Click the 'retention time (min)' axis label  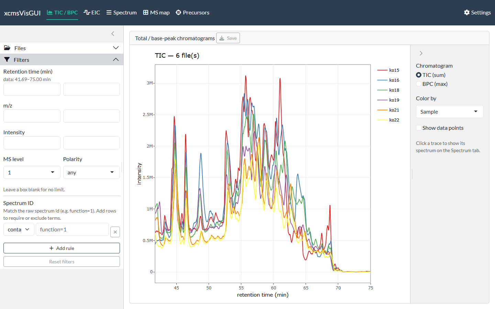pyautogui.click(x=263, y=295)
